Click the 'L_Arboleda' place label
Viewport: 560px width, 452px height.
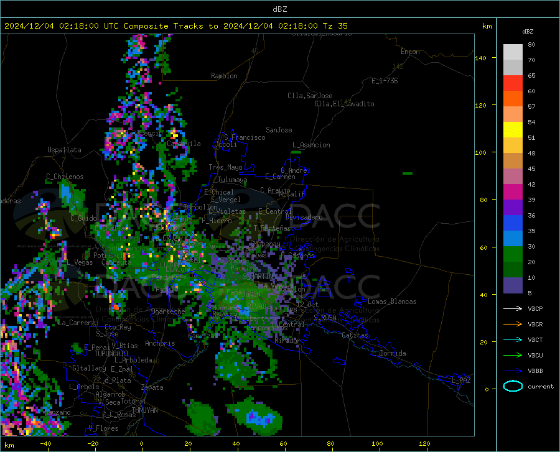click(x=134, y=361)
